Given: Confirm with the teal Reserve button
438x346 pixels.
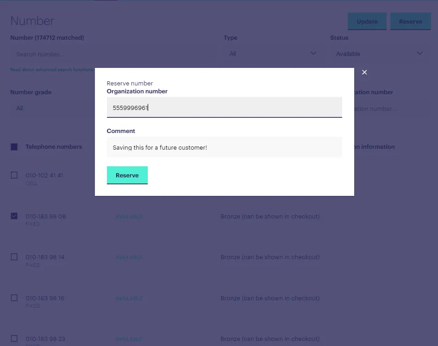Looking at the screenshot, I should point(127,175).
